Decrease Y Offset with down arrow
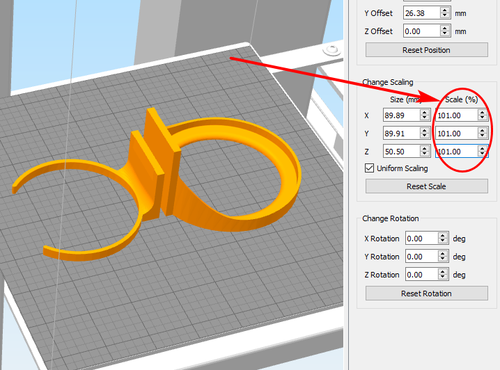 click(445, 16)
